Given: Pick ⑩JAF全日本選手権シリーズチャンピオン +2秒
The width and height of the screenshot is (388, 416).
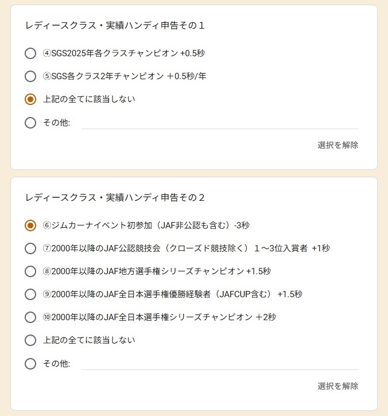Looking at the screenshot, I should click(30, 317).
